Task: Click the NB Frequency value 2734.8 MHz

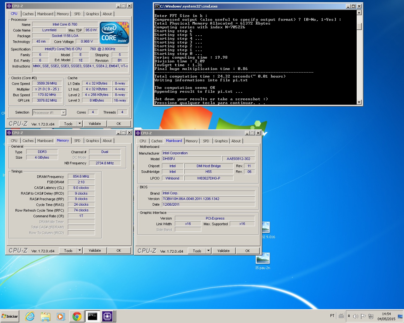Action: pyautogui.click(x=105, y=163)
